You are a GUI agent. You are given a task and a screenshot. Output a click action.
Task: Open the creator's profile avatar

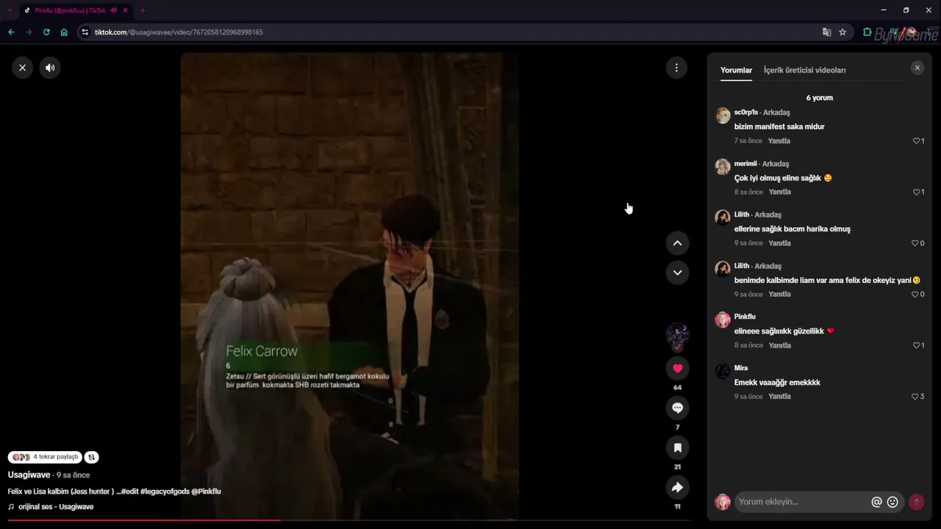[677, 336]
